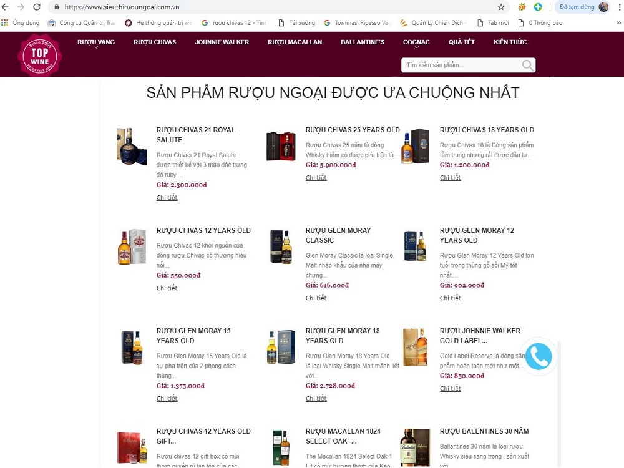Open the Tải xuống bookmark
The height and width of the screenshot is (468, 624).
click(x=296, y=22)
